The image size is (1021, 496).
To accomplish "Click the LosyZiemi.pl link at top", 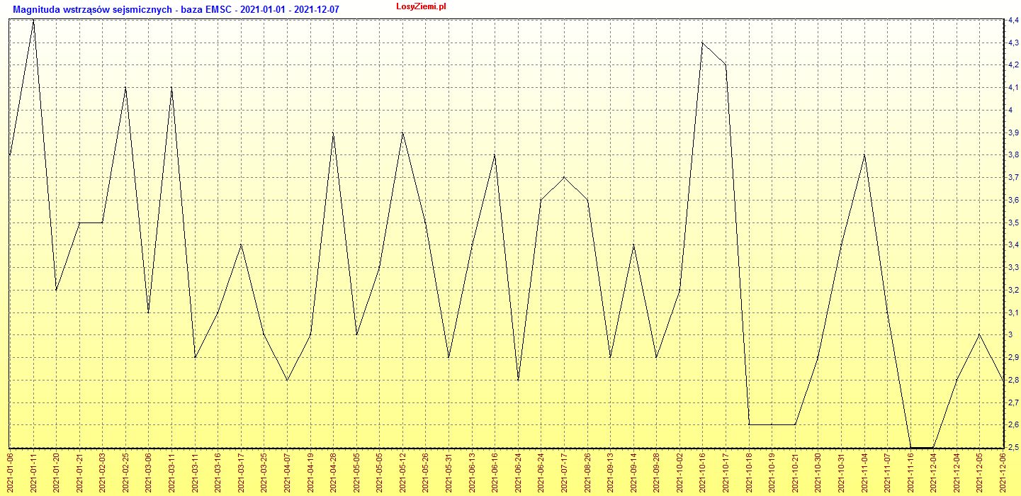I will tap(421, 6).
